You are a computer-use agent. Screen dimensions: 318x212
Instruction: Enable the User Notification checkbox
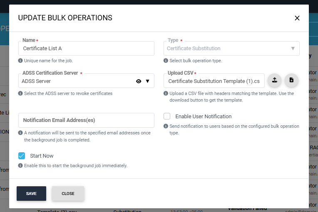click(167, 116)
